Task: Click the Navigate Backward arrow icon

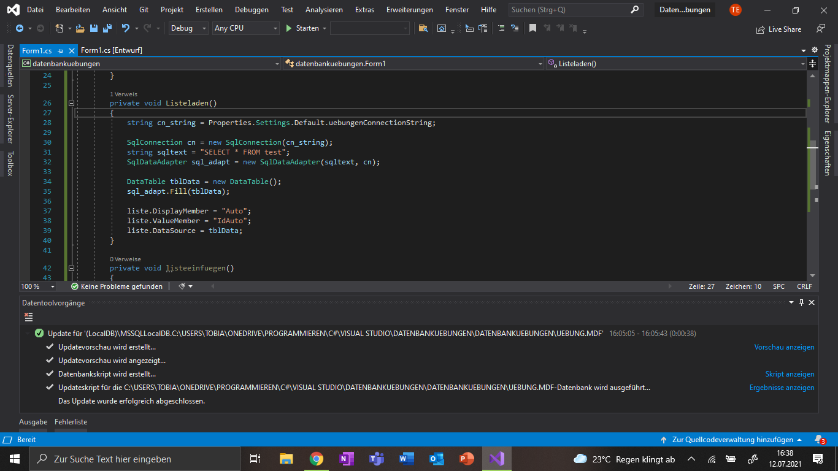Action: (x=20, y=28)
